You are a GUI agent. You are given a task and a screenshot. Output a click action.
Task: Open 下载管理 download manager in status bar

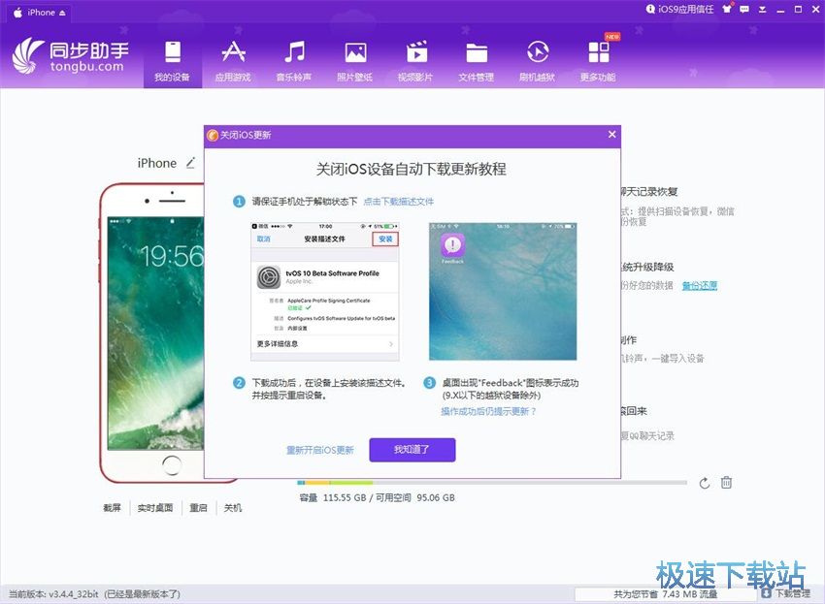point(786,593)
